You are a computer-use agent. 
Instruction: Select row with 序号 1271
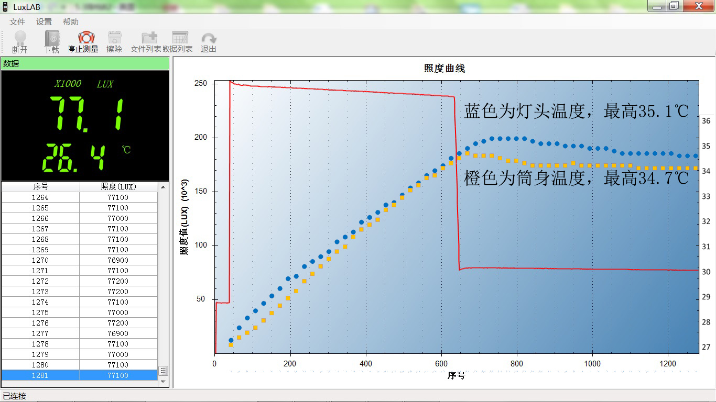80,271
